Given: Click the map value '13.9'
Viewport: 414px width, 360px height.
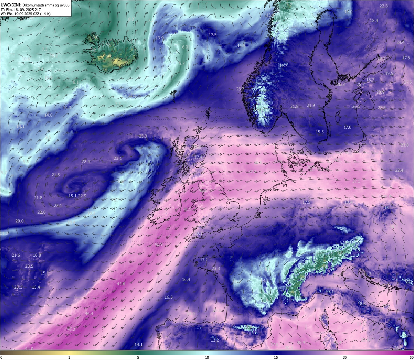Looking at the screenshot, I should tap(159, 38).
